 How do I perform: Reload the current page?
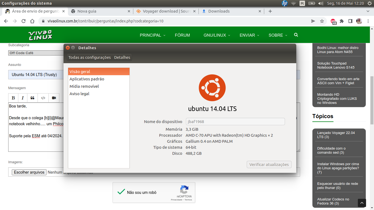point(24,21)
